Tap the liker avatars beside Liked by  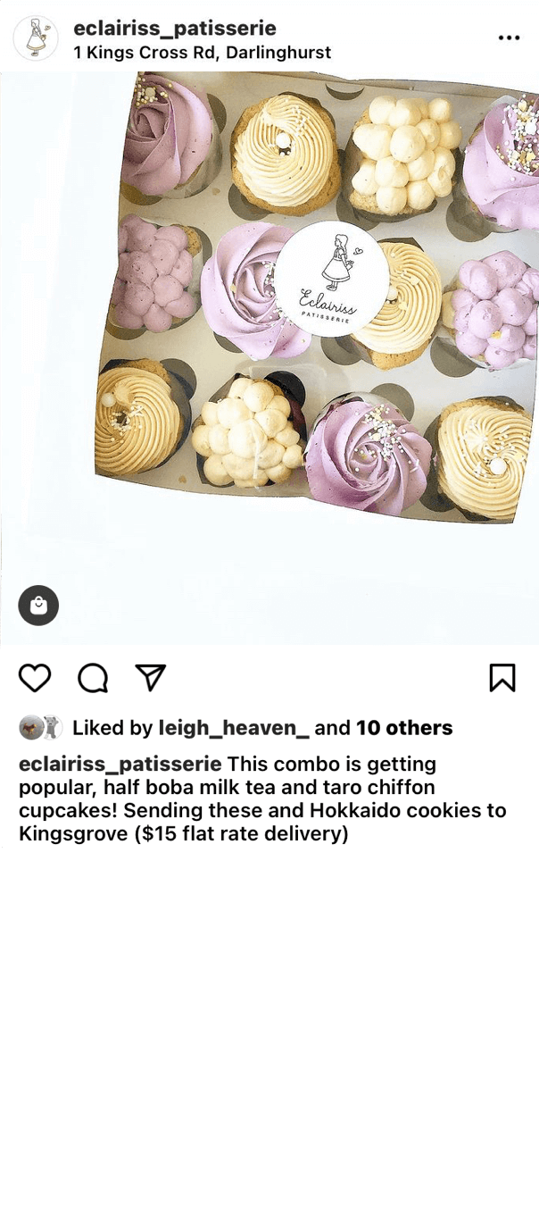point(40,728)
